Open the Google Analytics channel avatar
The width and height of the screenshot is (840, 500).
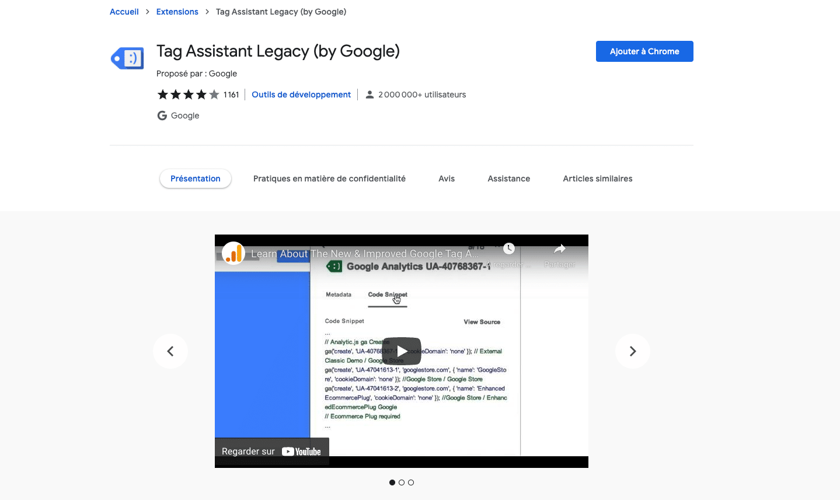[x=233, y=254]
